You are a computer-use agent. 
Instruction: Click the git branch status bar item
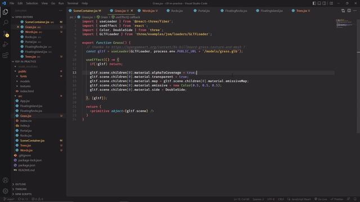click(x=9, y=199)
